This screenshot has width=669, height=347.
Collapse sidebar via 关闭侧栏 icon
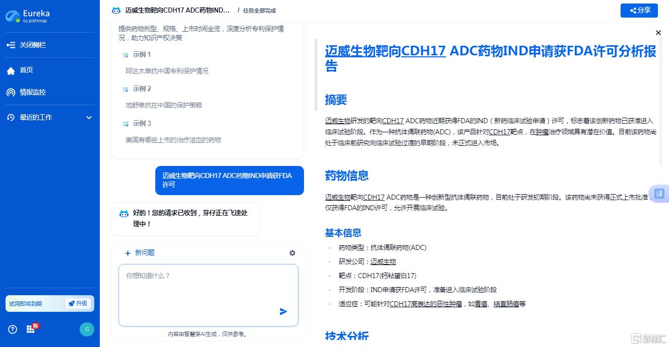point(11,45)
